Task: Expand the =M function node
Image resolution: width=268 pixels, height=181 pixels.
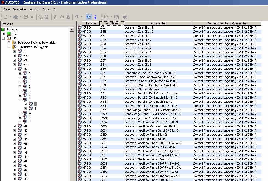Action: (14, 170)
